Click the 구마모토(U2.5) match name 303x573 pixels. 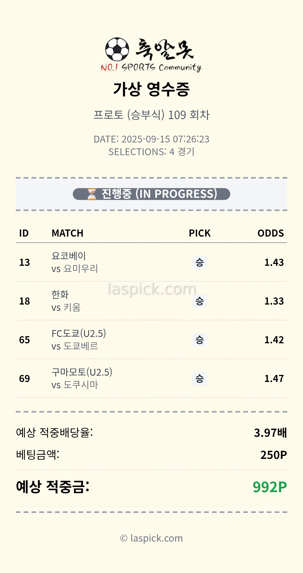(x=82, y=372)
